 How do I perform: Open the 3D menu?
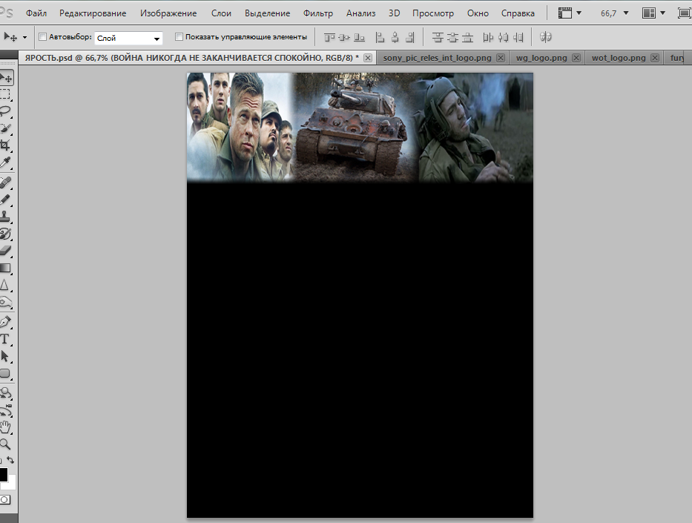coord(394,13)
